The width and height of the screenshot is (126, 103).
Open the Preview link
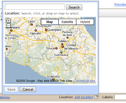[x=120, y=4]
